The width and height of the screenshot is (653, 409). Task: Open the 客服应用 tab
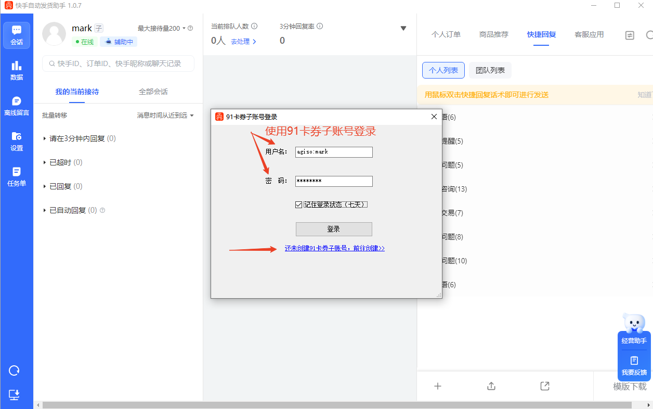click(x=590, y=34)
